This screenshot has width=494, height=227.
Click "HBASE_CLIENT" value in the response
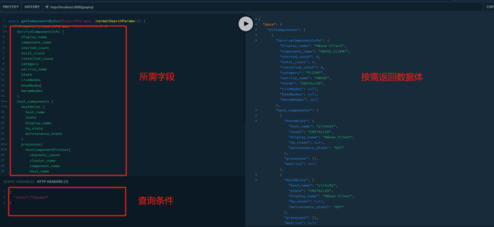click(334, 51)
